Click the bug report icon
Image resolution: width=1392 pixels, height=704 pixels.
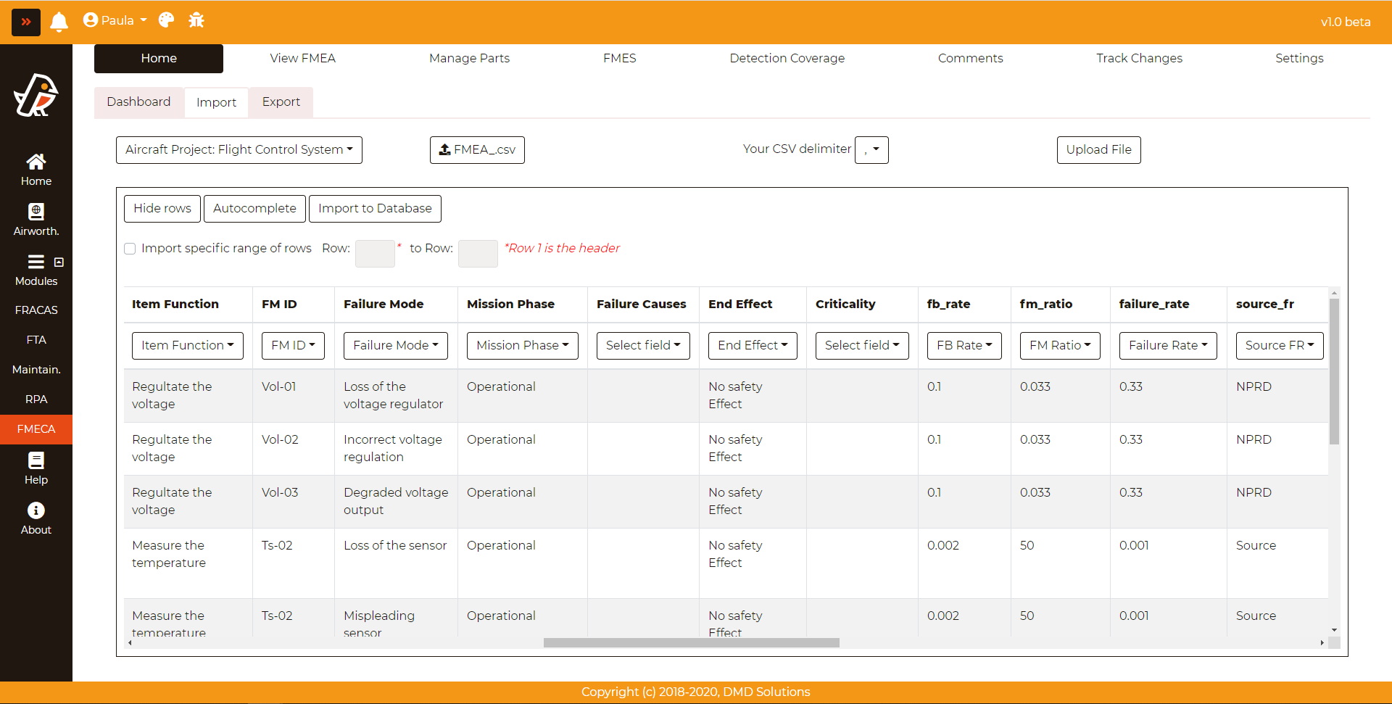pyautogui.click(x=196, y=20)
